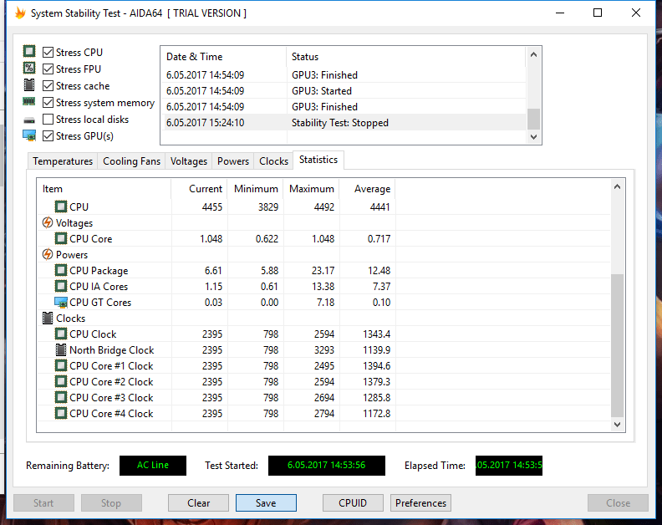Click the event log scrollbar thumb
Image resolution: width=662 pixels, height=525 pixels.
tap(533, 119)
